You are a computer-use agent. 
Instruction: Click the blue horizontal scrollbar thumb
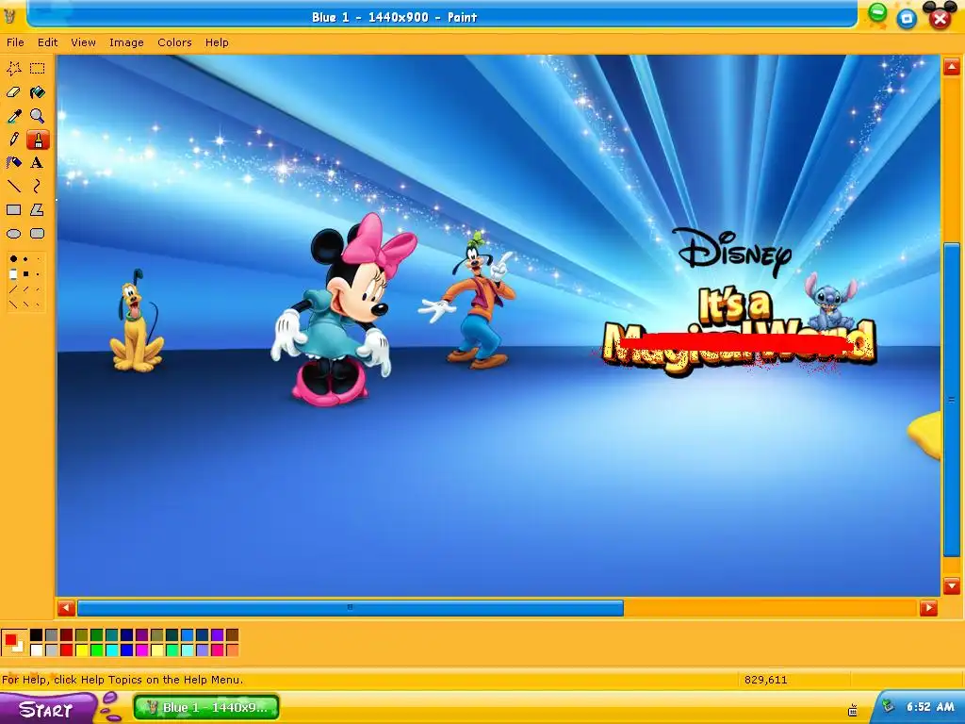click(351, 608)
